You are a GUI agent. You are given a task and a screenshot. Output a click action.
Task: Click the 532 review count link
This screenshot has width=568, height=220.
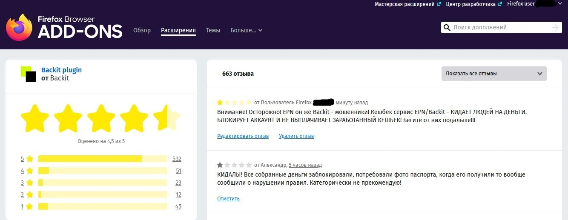[x=177, y=159]
